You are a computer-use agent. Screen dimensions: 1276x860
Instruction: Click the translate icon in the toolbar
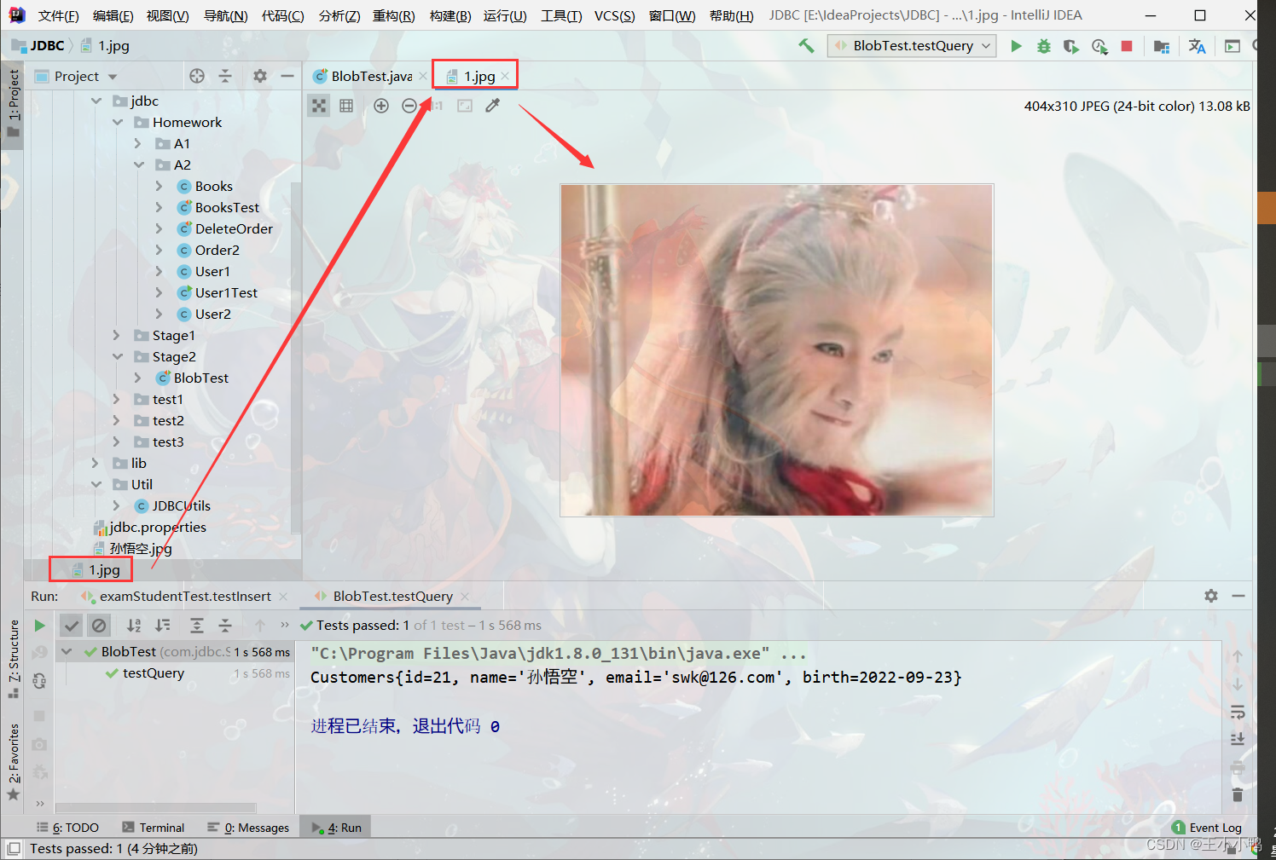click(1198, 46)
